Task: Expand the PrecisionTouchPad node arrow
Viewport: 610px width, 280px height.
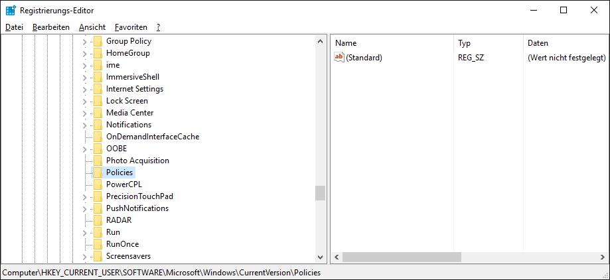Action: tap(85, 196)
